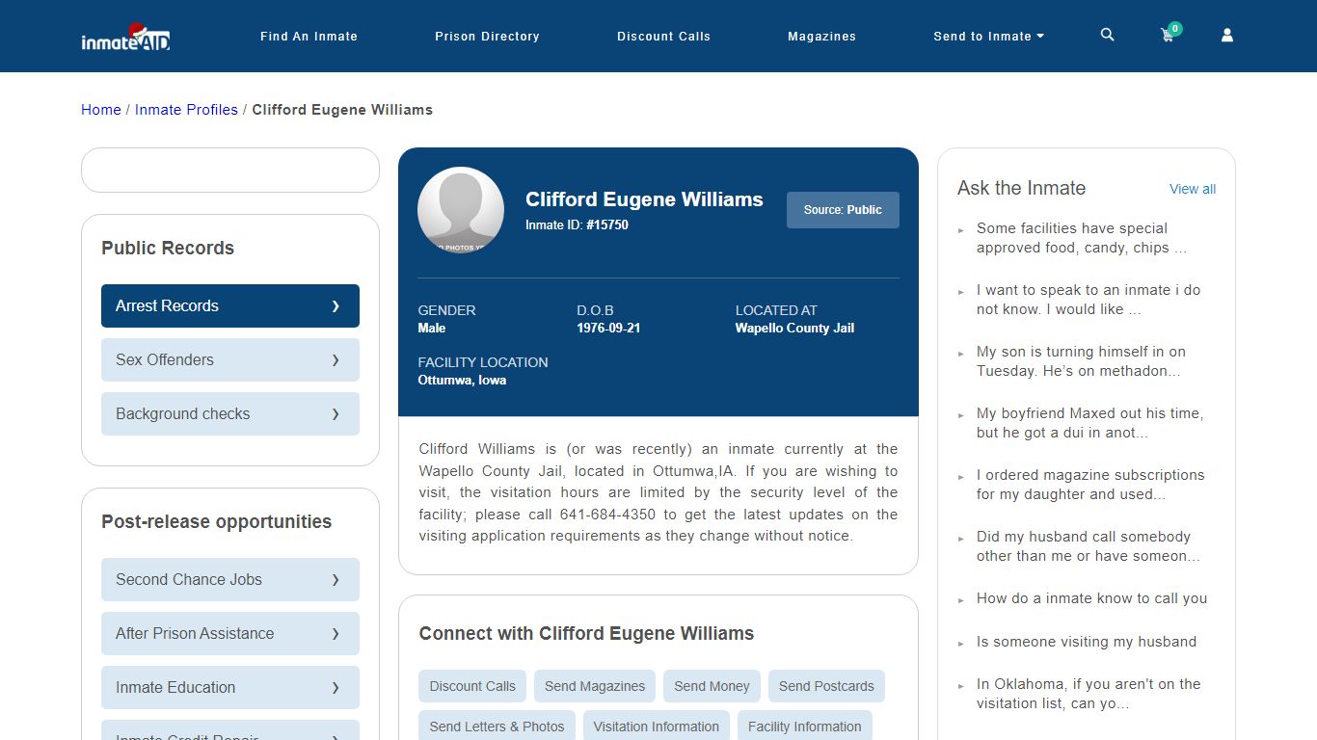Click the 'Ask the Inmate' heading

tap(1021, 188)
